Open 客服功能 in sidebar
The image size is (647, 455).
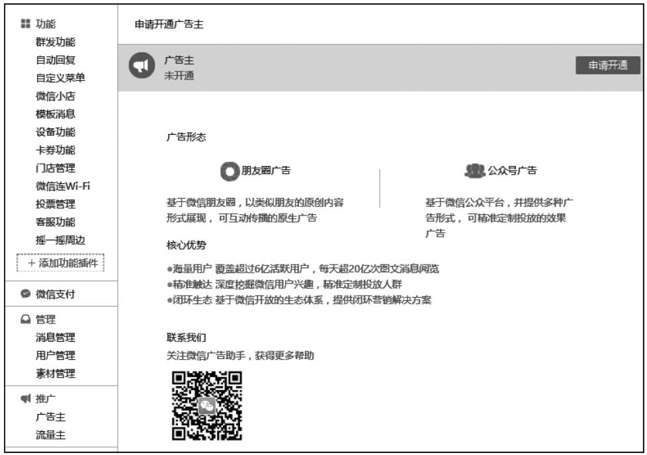point(56,222)
